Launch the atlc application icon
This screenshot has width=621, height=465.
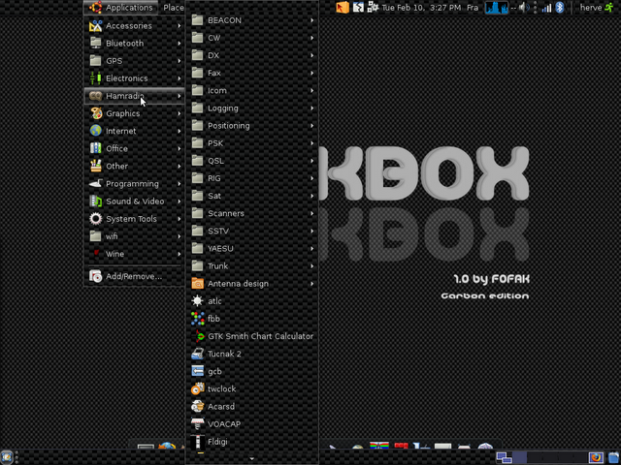197,301
